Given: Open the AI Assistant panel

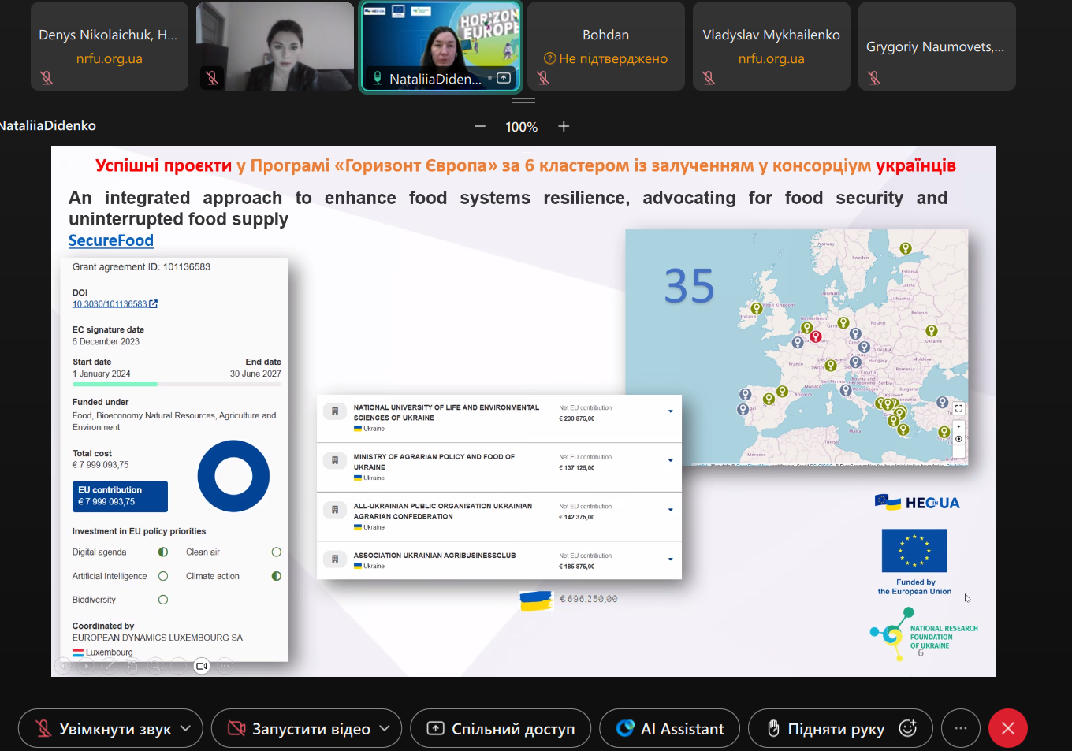Looking at the screenshot, I should coord(669,729).
